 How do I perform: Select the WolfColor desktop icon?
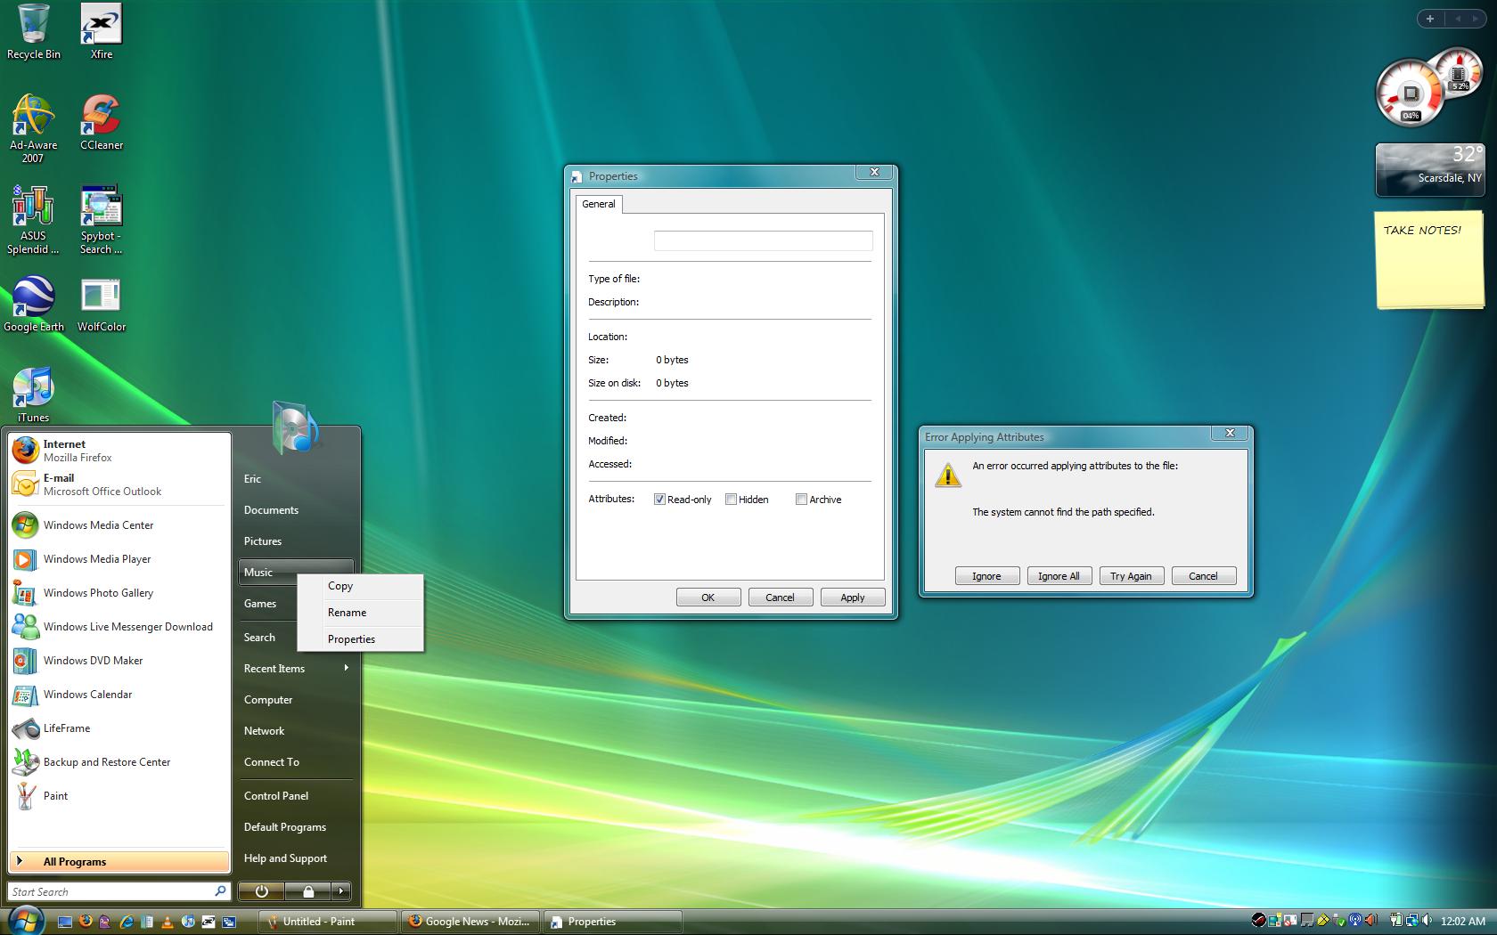coord(102,305)
